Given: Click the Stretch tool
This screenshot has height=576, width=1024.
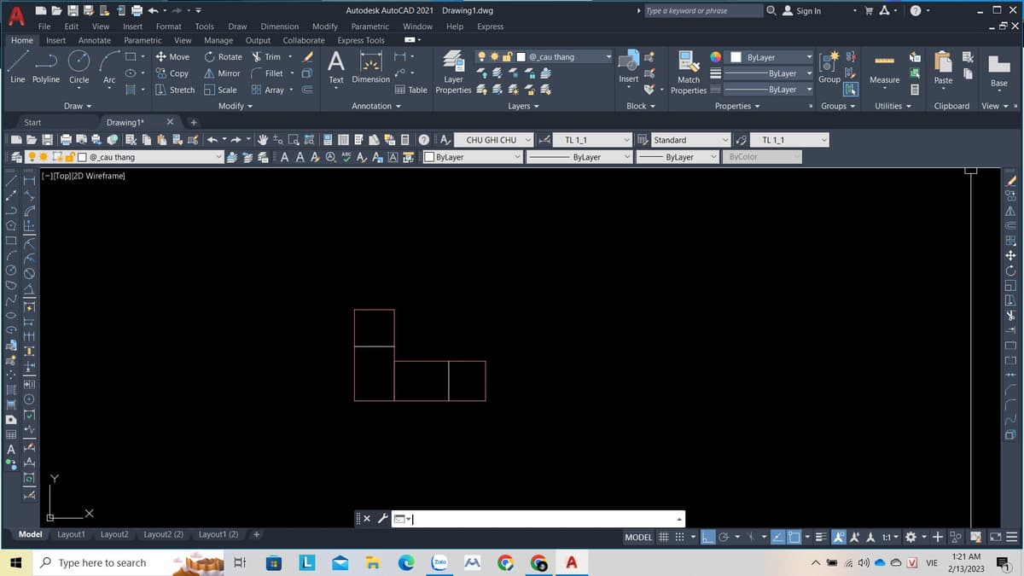Looking at the screenshot, I should [x=174, y=90].
